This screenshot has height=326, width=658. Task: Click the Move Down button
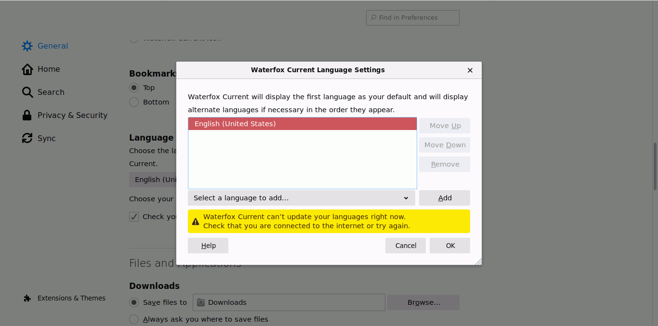click(445, 145)
